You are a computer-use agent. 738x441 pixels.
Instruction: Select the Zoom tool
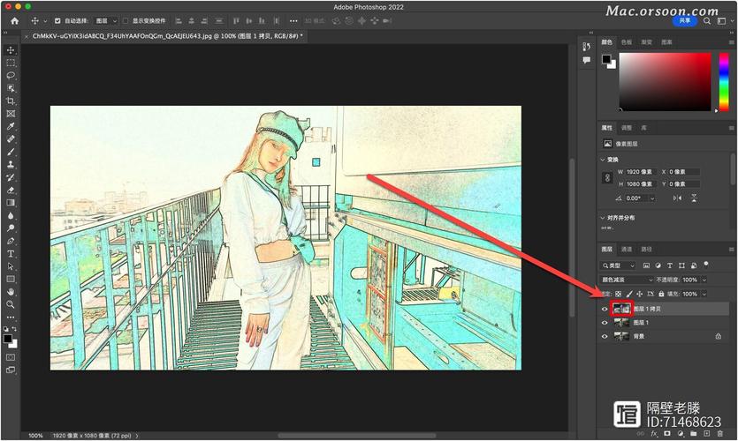tap(11, 304)
